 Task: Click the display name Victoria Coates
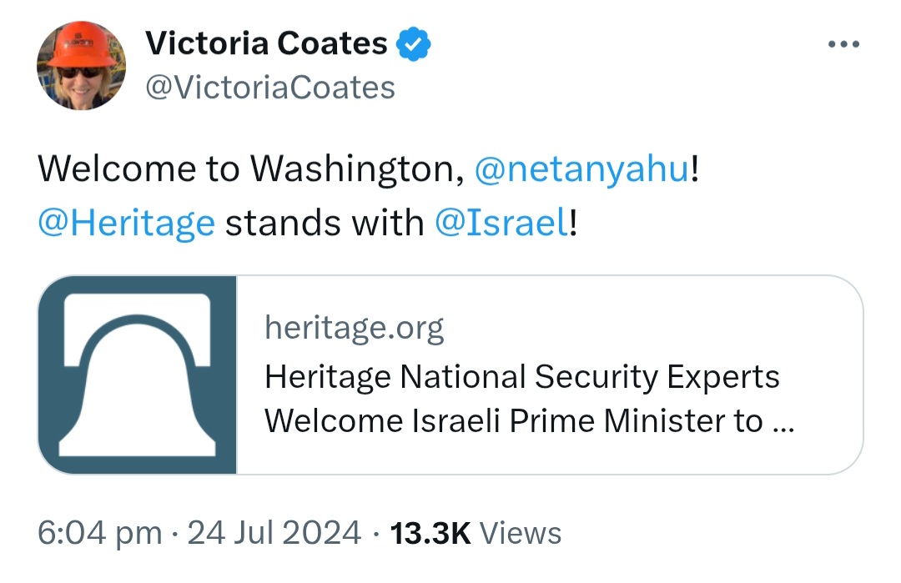[266, 43]
